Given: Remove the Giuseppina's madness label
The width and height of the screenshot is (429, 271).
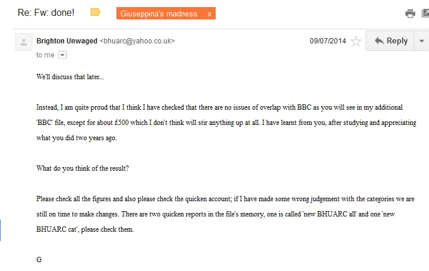Looking at the screenshot, I should pyautogui.click(x=209, y=13).
